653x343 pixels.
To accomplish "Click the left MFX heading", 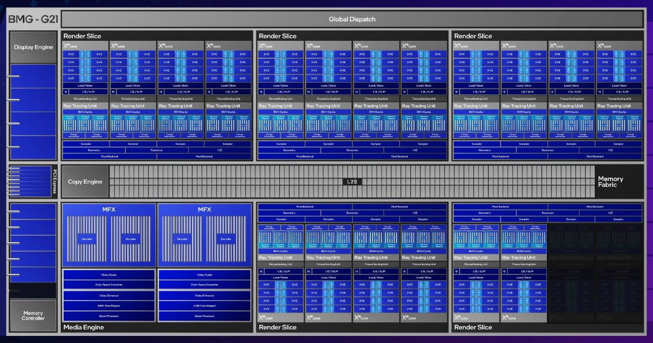I will click(109, 209).
